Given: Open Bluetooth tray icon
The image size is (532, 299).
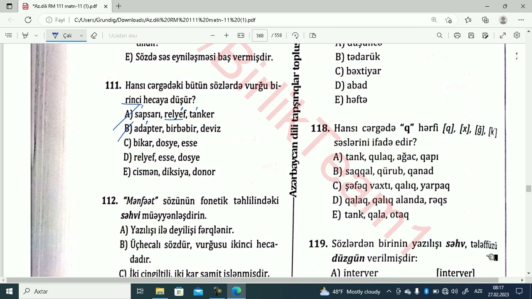Looking at the screenshot, I should point(426,292).
